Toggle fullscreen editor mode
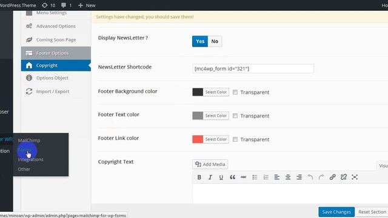Image resolution: width=388 pixels, height=218 pixels. click(x=355, y=177)
